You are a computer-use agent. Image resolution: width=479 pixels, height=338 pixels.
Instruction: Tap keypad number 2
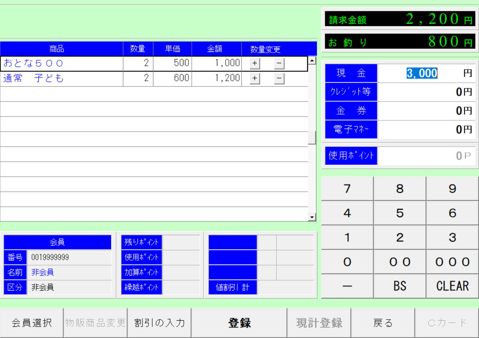pos(400,238)
